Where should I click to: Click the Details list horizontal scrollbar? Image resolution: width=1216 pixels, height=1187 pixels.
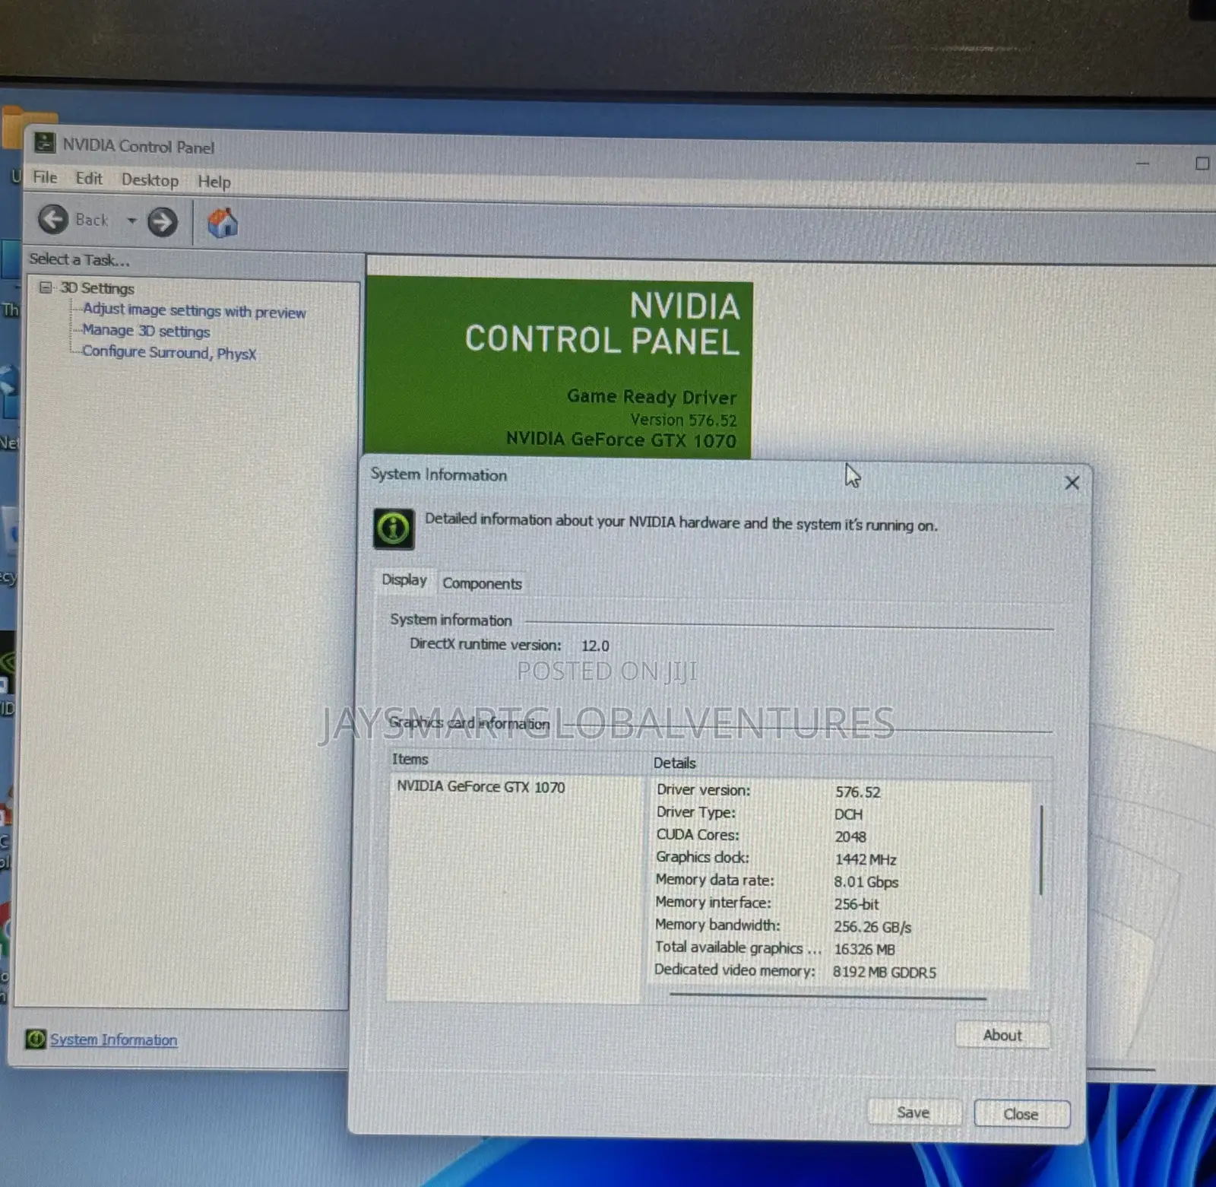[x=828, y=996]
